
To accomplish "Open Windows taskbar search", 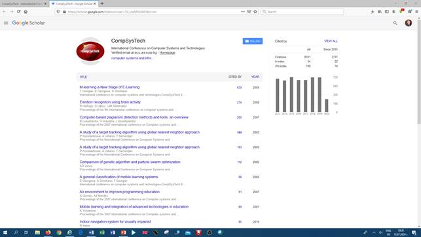I will click(16, 232).
